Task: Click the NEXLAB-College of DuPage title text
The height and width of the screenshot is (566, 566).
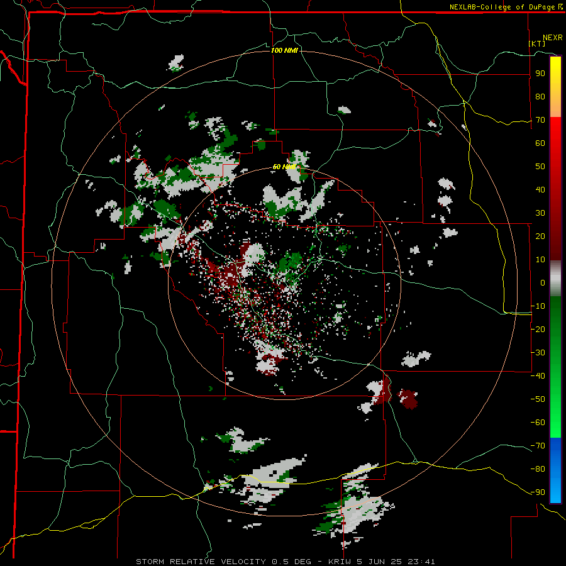Action: coord(506,7)
